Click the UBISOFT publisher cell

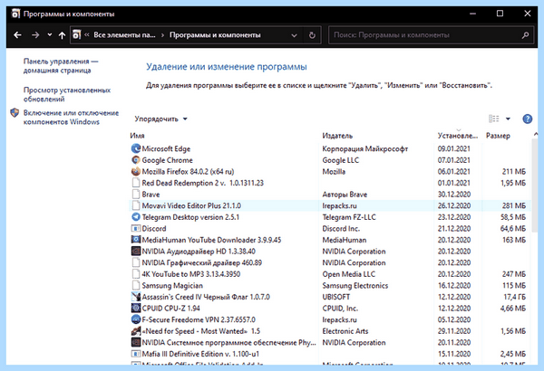[335, 297]
